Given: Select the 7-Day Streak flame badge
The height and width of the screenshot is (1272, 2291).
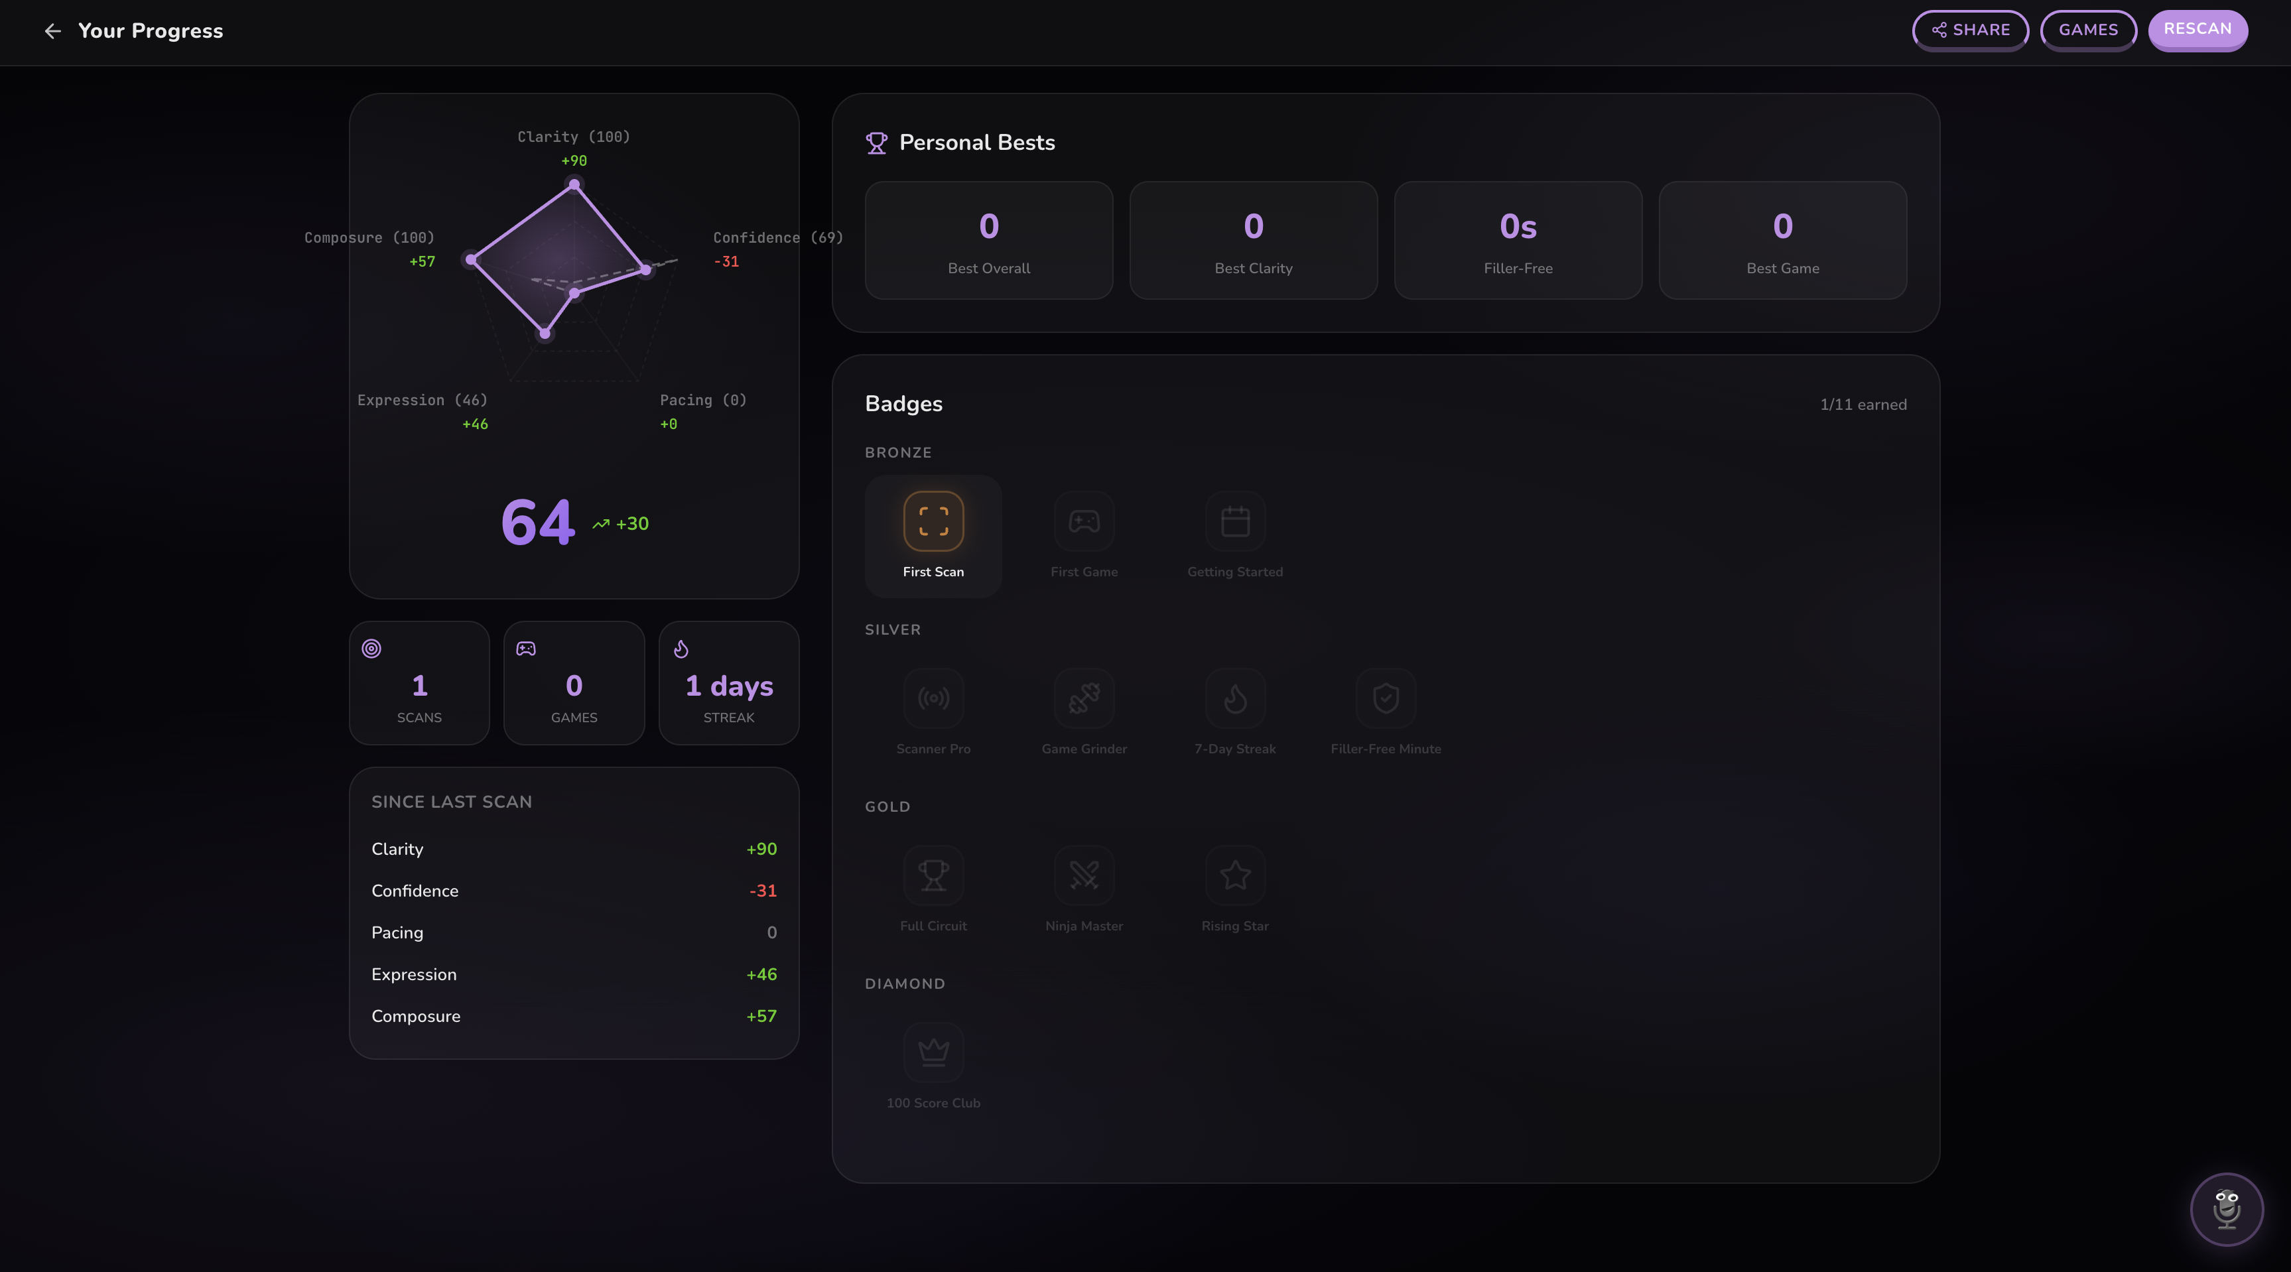Looking at the screenshot, I should point(1234,698).
